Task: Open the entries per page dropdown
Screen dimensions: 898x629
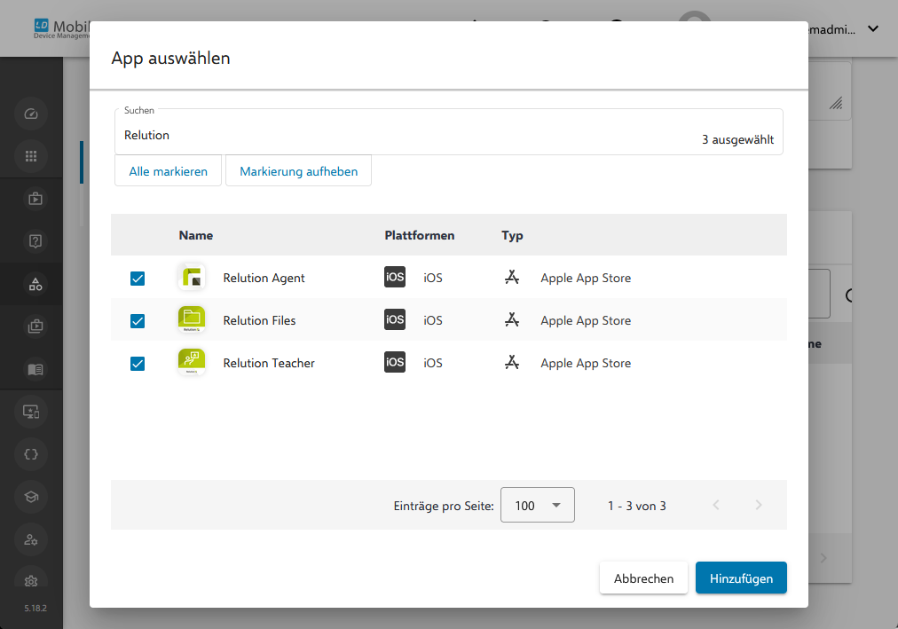Action: pos(537,505)
